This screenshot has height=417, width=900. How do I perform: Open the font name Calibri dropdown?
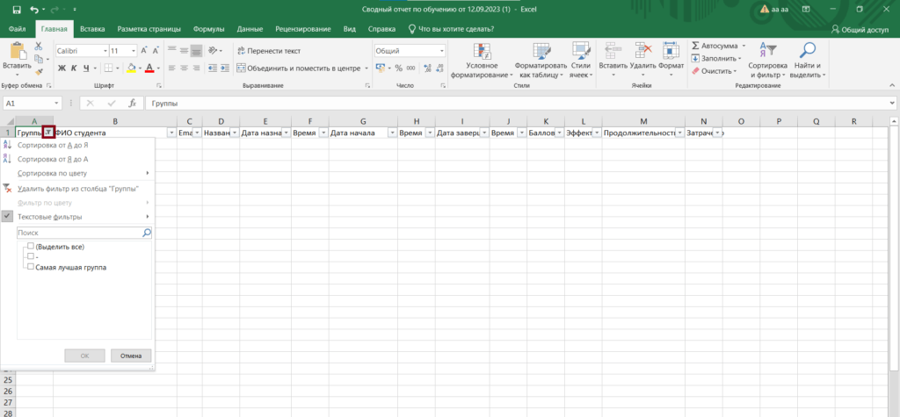tap(105, 51)
